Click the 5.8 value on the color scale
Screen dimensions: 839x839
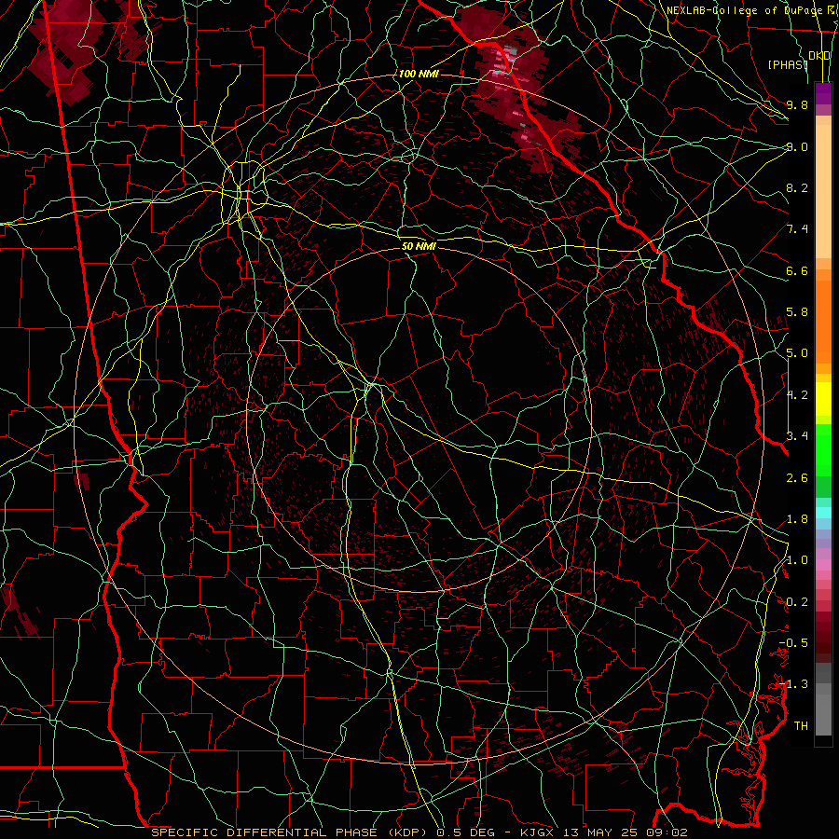click(x=797, y=312)
